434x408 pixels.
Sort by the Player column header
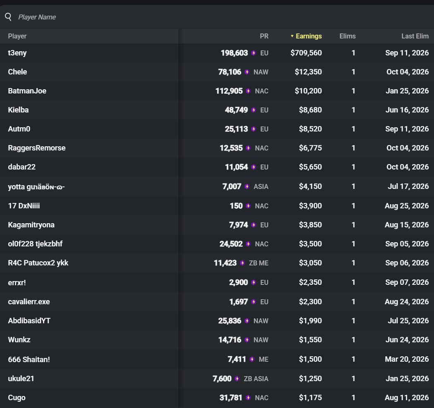[17, 36]
